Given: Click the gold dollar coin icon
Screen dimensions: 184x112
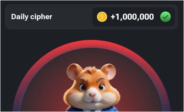Looking at the screenshot, I should tap(102, 17).
